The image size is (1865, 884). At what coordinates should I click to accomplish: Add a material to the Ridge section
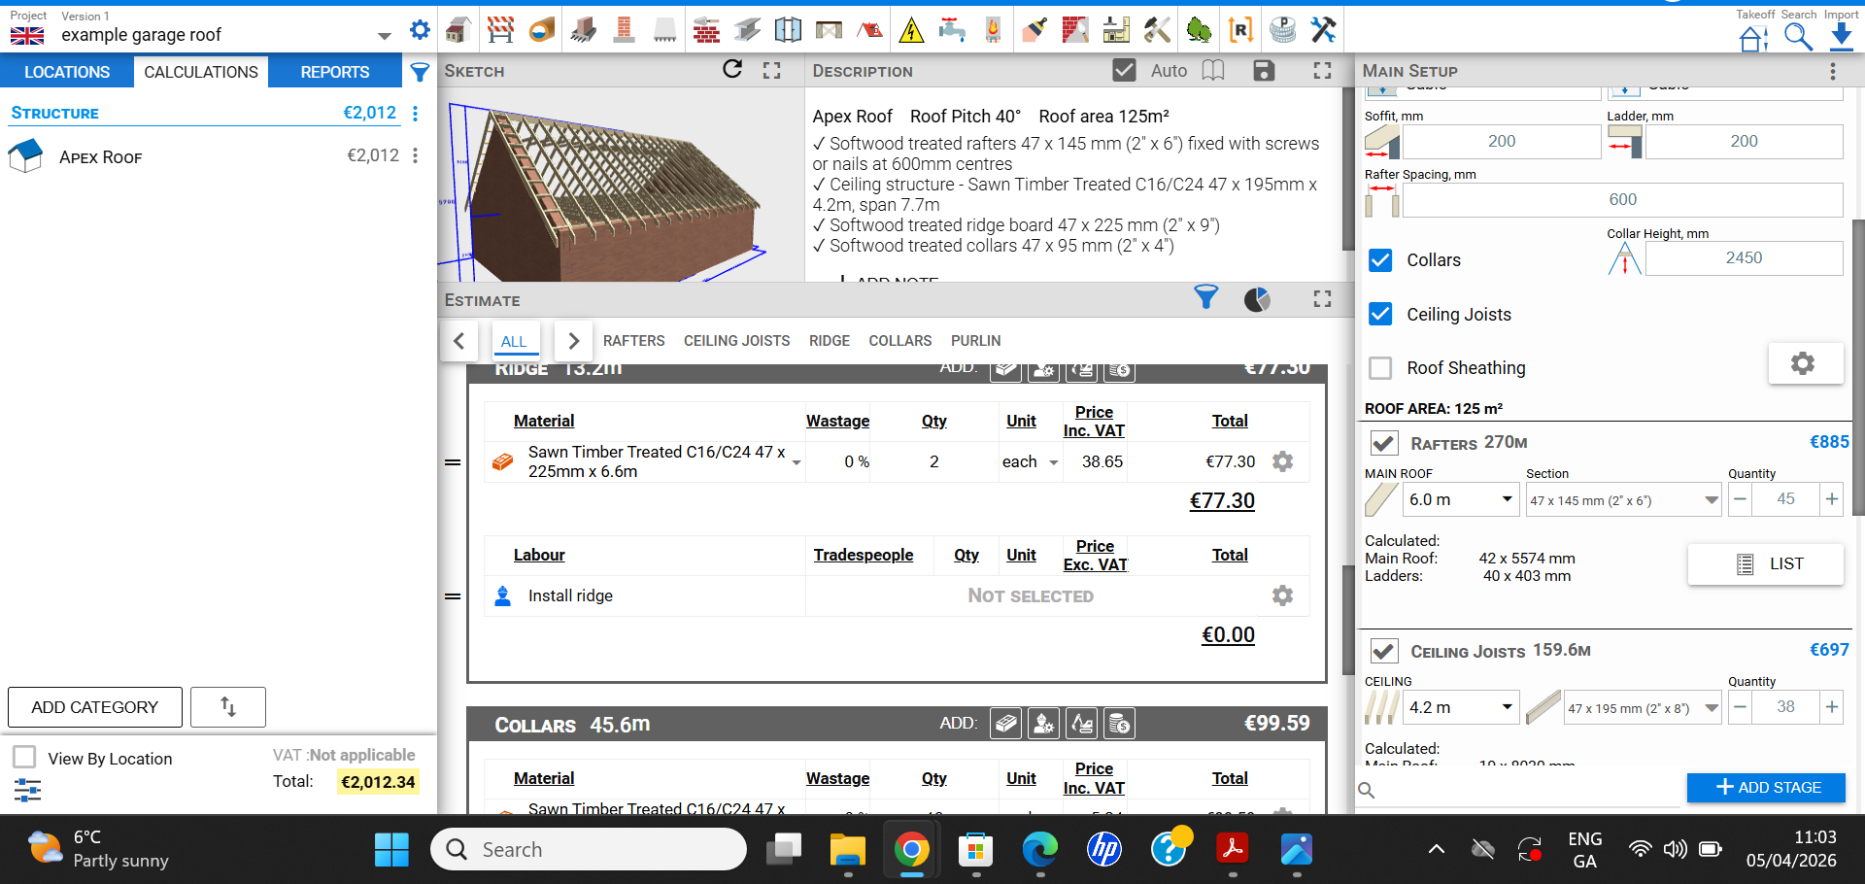(1005, 370)
